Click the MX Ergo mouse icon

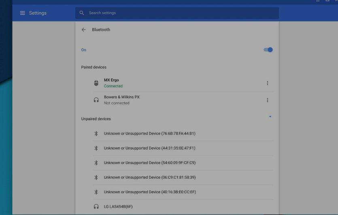(96, 83)
